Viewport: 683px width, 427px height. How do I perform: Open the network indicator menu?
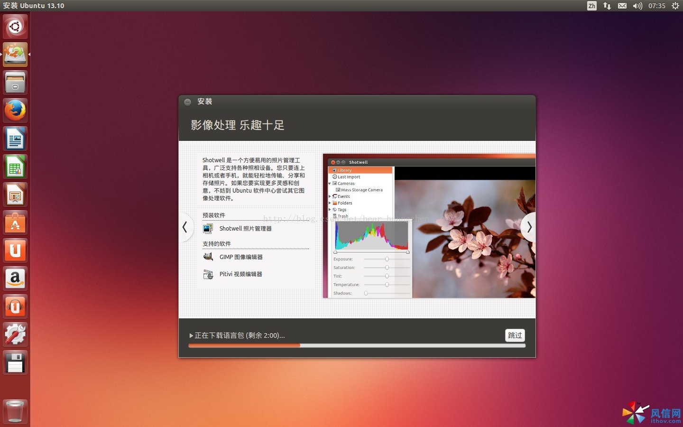(607, 6)
